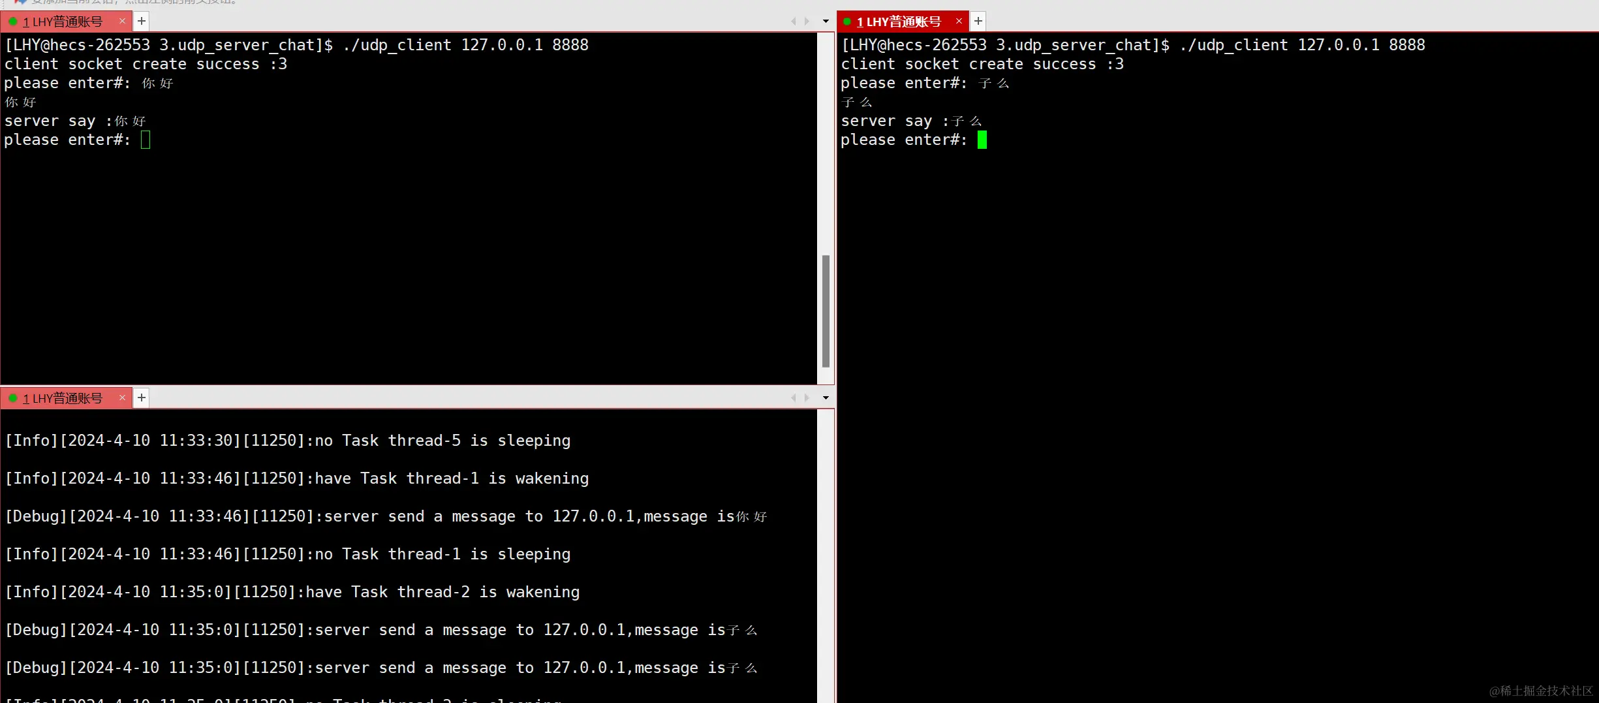This screenshot has width=1599, height=703.
Task: Click debug log line with message 你好
Action: tap(386, 516)
